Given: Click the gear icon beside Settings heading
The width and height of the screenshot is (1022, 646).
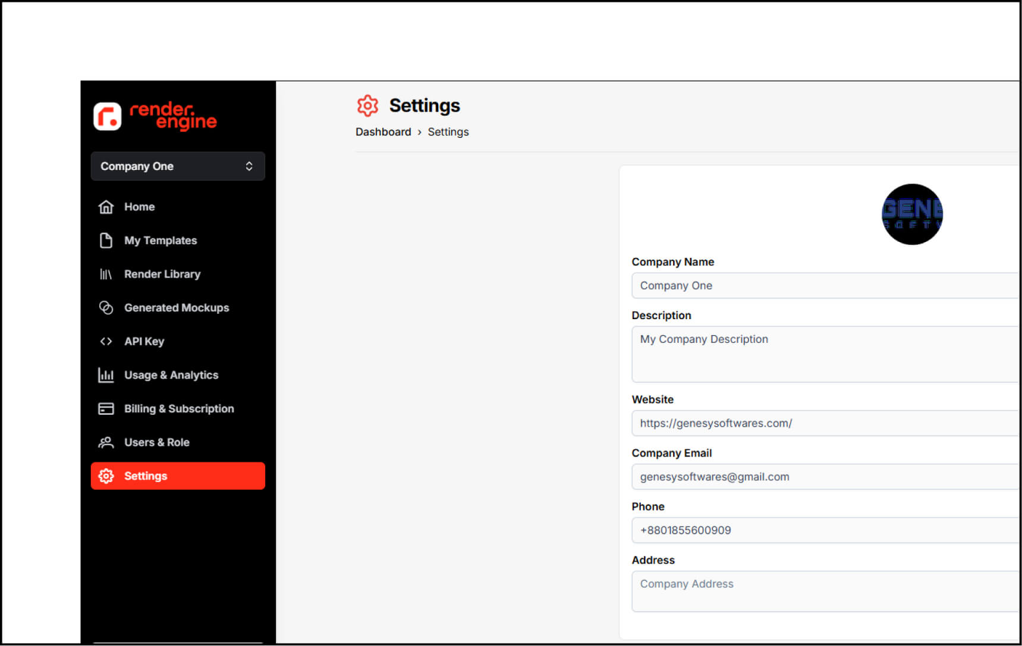Looking at the screenshot, I should [x=367, y=105].
